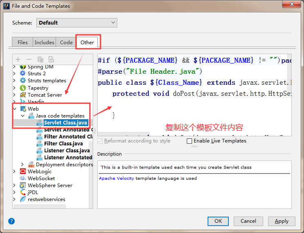The width and height of the screenshot is (304, 233).
Task: Expand the Tapestry node
Action: (x=14, y=88)
